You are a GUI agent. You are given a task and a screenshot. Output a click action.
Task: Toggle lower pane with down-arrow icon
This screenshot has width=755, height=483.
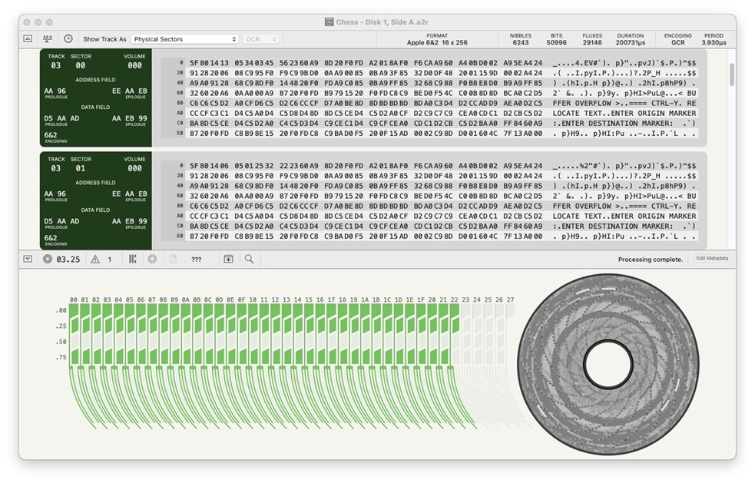[x=28, y=259]
